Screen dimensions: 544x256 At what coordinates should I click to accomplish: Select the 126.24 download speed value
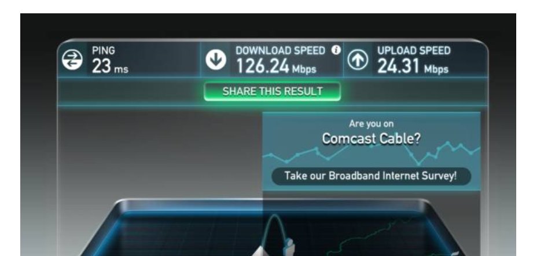point(262,67)
